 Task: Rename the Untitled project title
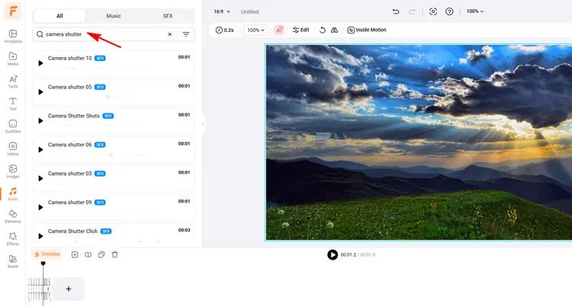pos(250,11)
